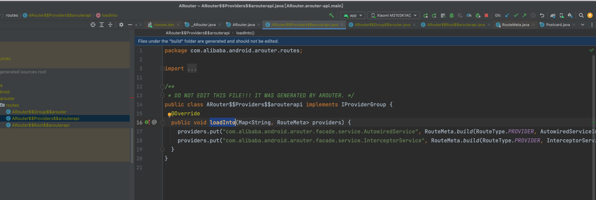Viewport: 596px width, 200px height.
Task: Click the Git Show History clock icon
Action: tap(533, 15)
